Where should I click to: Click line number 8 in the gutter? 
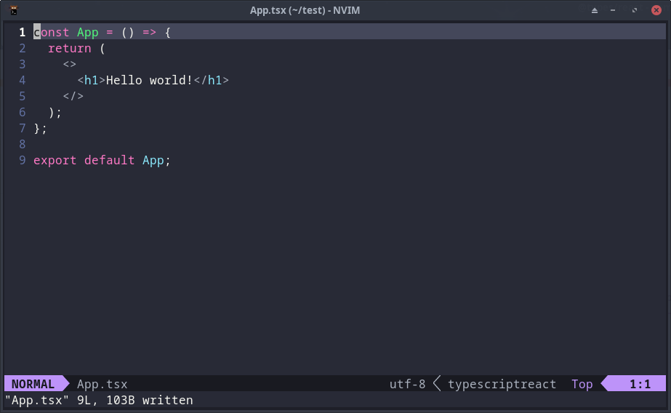pos(23,144)
